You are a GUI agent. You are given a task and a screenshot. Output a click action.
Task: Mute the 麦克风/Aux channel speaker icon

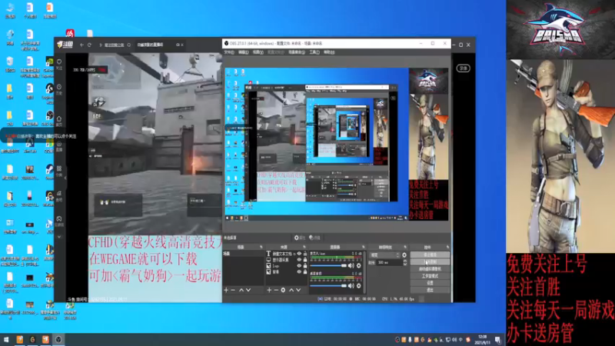point(351,265)
